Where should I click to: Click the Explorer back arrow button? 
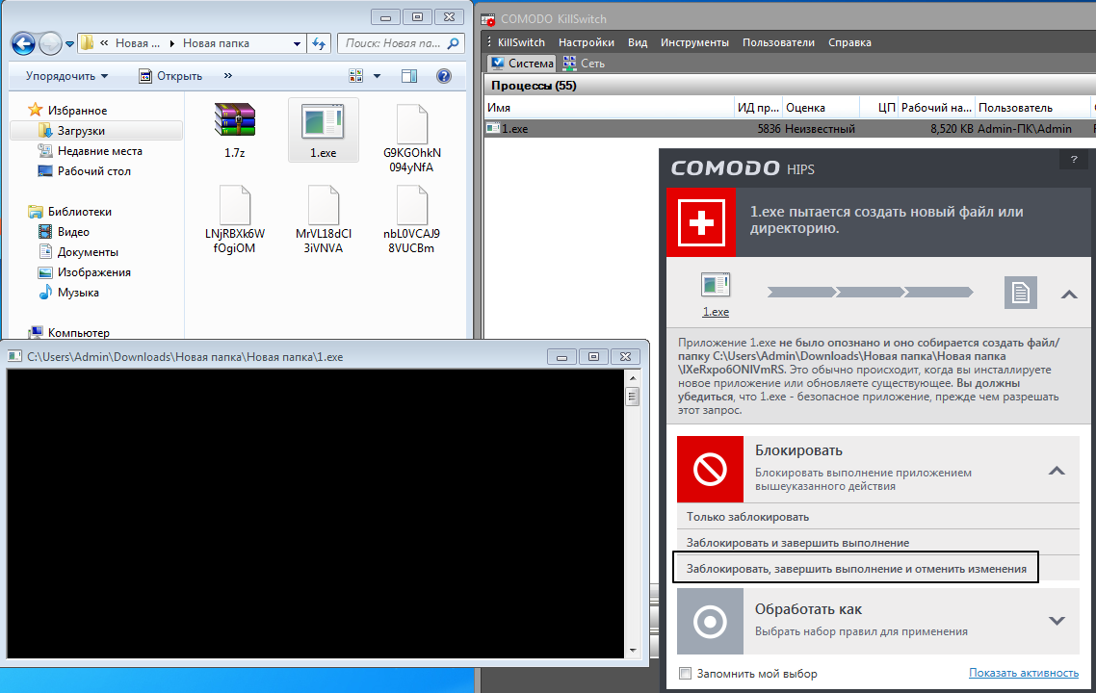click(23, 44)
